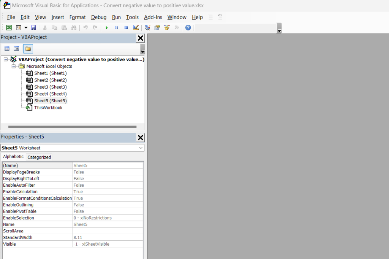This screenshot has height=259, width=389.
Task: Click the View Code icon in Project Explorer
Action: coord(7,48)
